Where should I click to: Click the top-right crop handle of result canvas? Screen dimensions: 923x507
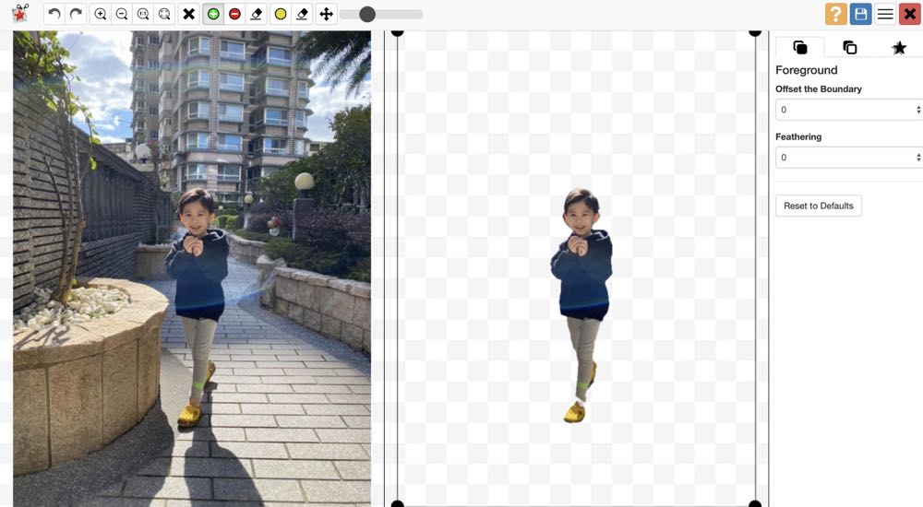(x=755, y=32)
